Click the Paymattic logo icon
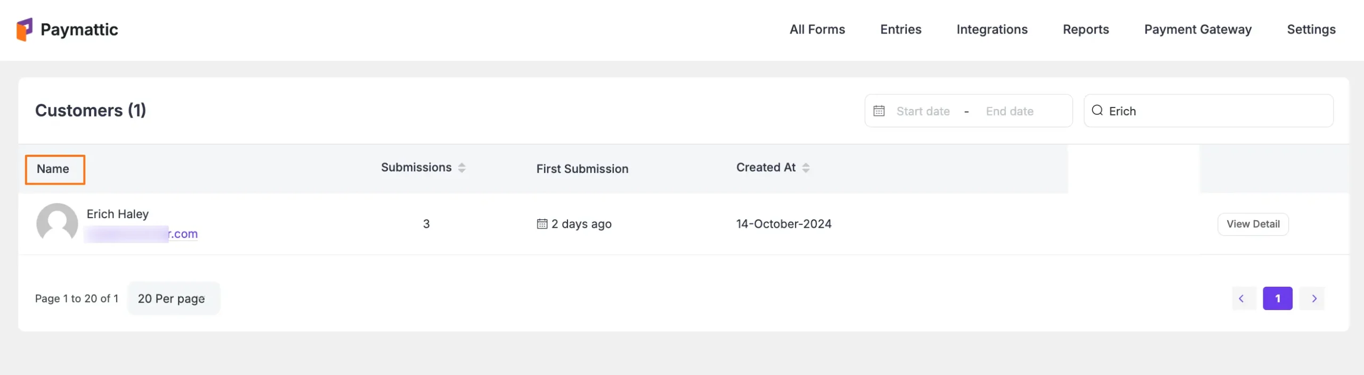 (x=25, y=29)
